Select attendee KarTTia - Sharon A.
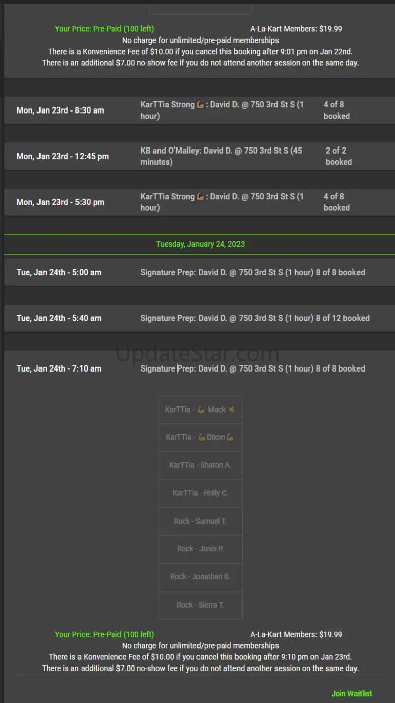 coord(201,465)
